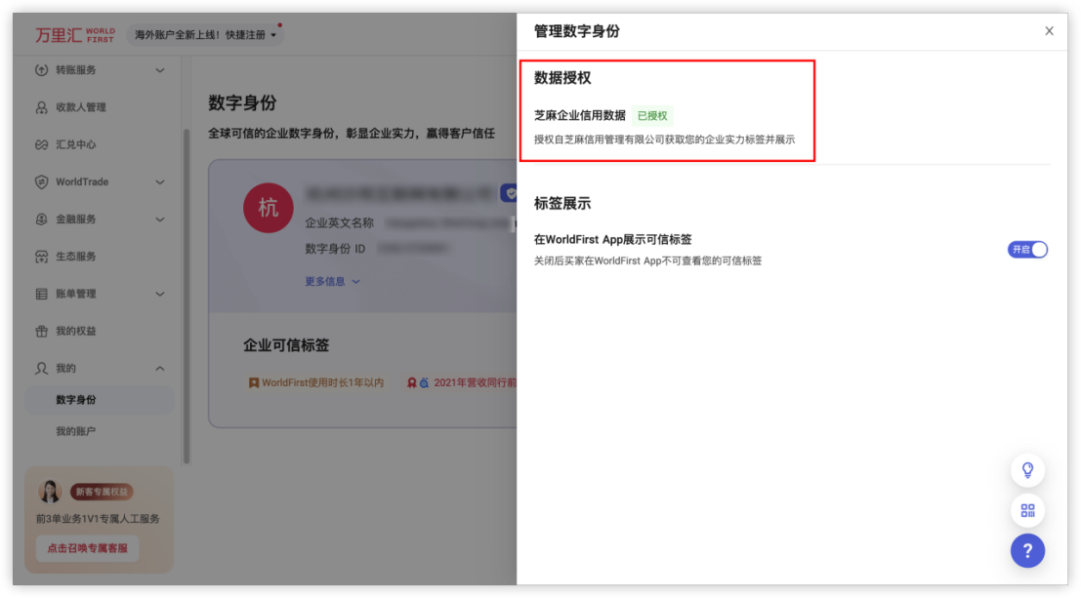Click the 标签展示 heading
The image size is (1081, 598).
click(562, 203)
